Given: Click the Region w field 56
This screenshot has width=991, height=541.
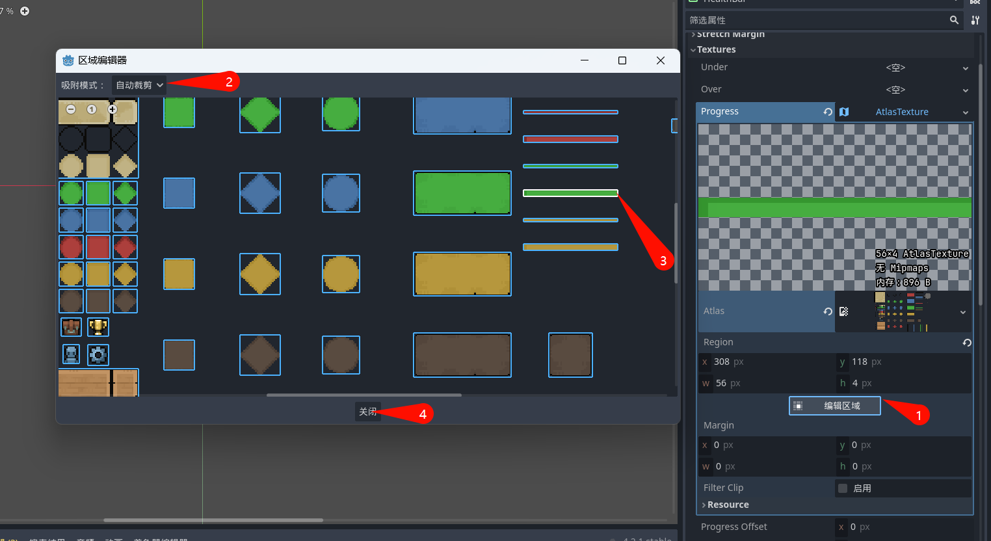Looking at the screenshot, I should 767,384.
